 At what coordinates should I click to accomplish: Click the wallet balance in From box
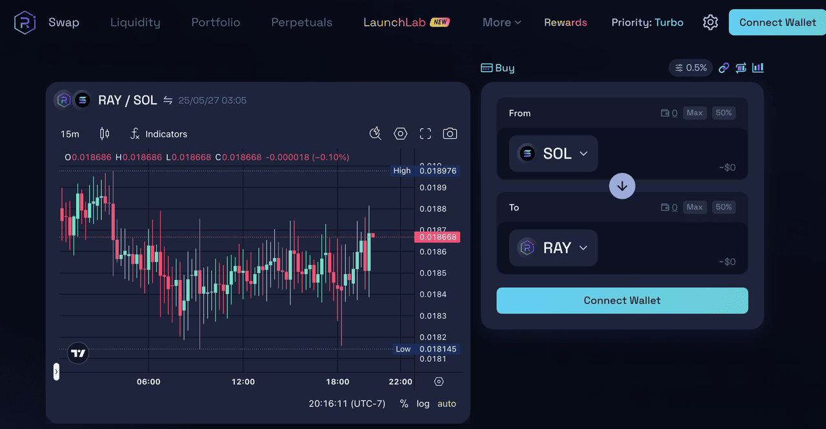coord(669,113)
